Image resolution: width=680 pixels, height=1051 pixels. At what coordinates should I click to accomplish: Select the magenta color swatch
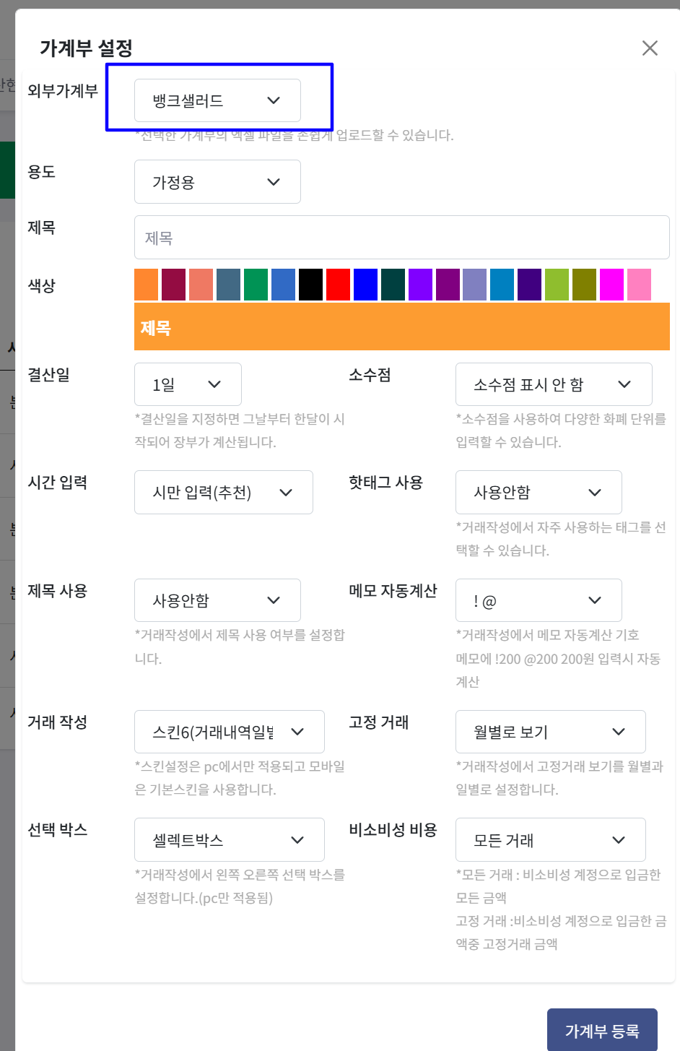[611, 285]
